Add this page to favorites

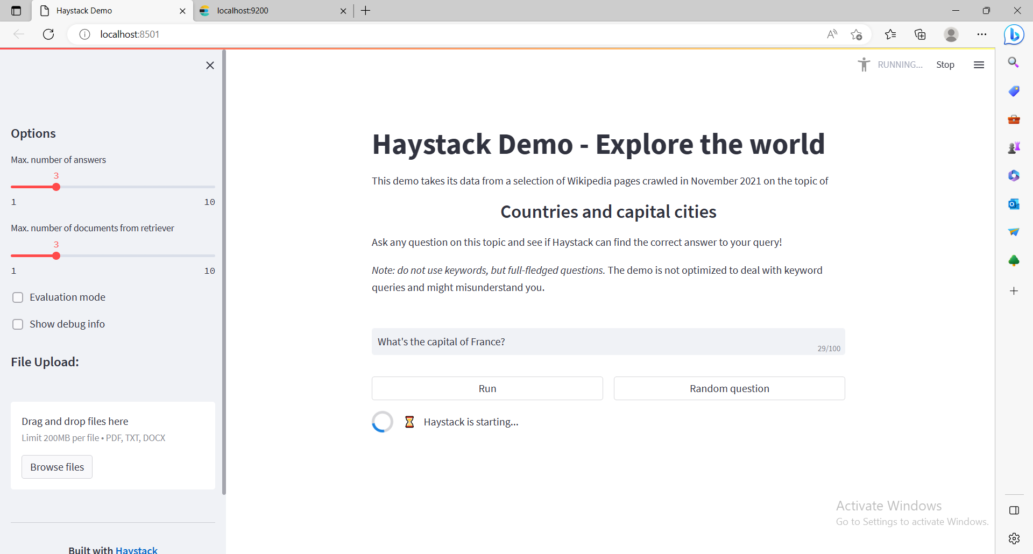pos(857,34)
